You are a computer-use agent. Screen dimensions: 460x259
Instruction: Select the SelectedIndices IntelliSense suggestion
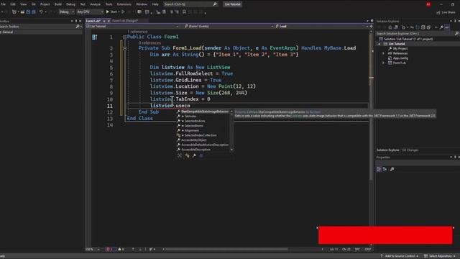tap(195, 121)
